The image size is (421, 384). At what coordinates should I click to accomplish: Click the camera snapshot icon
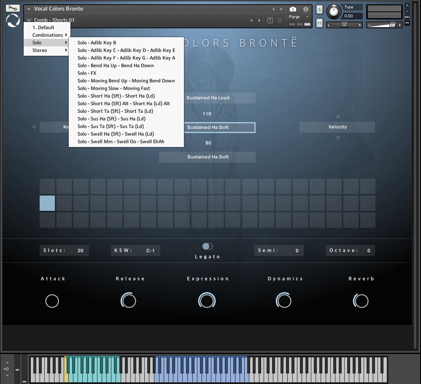293,9
